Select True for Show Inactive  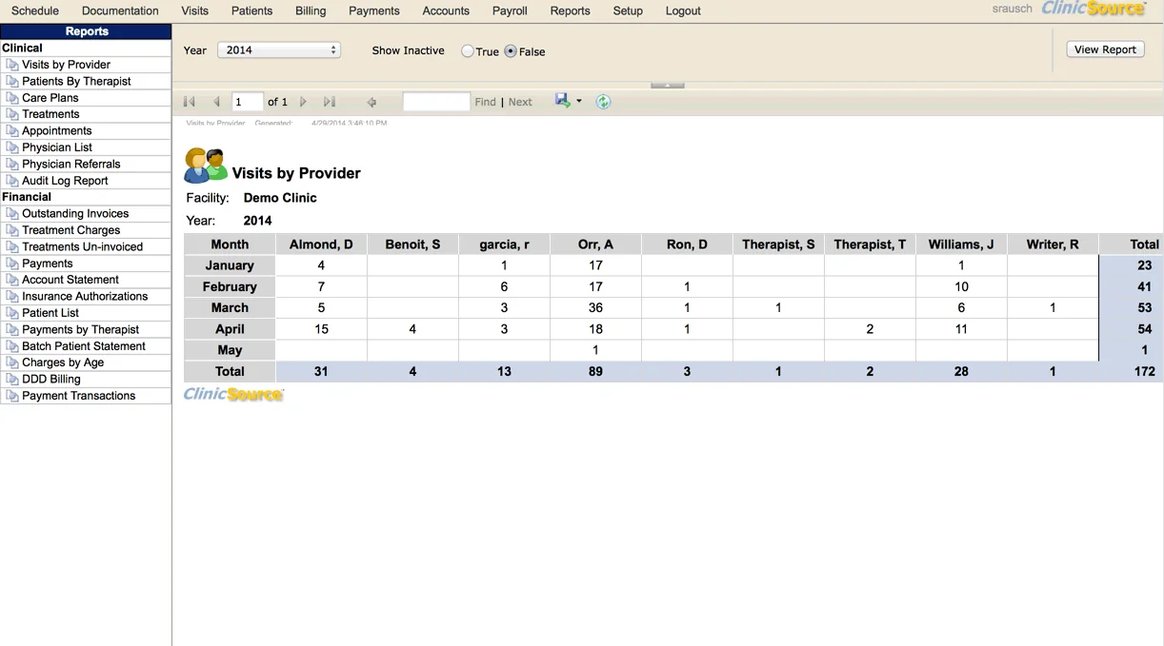468,51
